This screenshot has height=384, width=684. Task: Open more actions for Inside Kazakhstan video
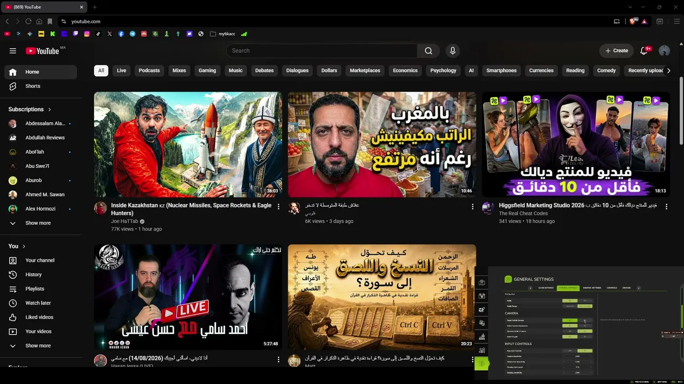(278, 207)
